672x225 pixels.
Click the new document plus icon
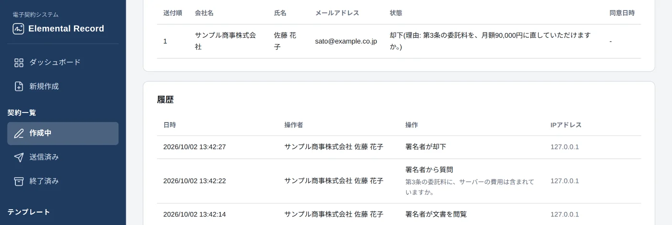(19, 86)
